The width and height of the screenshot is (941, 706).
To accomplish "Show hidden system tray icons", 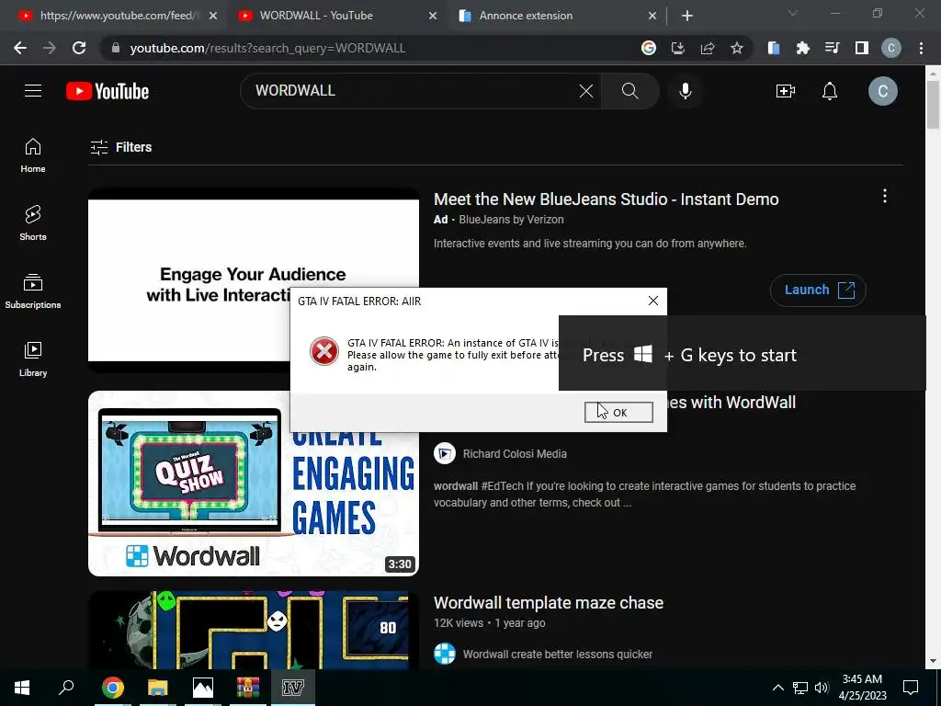I will (777, 688).
